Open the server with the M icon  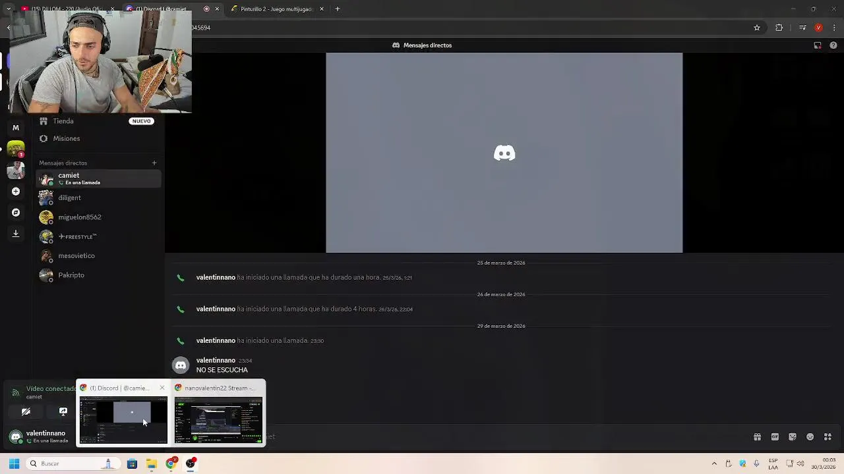(16, 128)
